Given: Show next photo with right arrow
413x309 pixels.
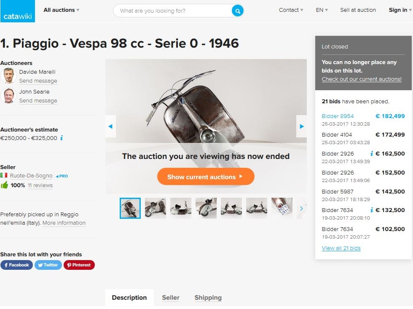Looking at the screenshot, I should click(301, 126).
